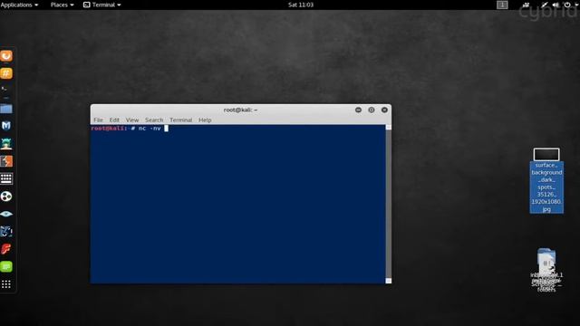580x326 pixels.
Task: Open the Applications menu
Action: pyautogui.click(x=19, y=5)
